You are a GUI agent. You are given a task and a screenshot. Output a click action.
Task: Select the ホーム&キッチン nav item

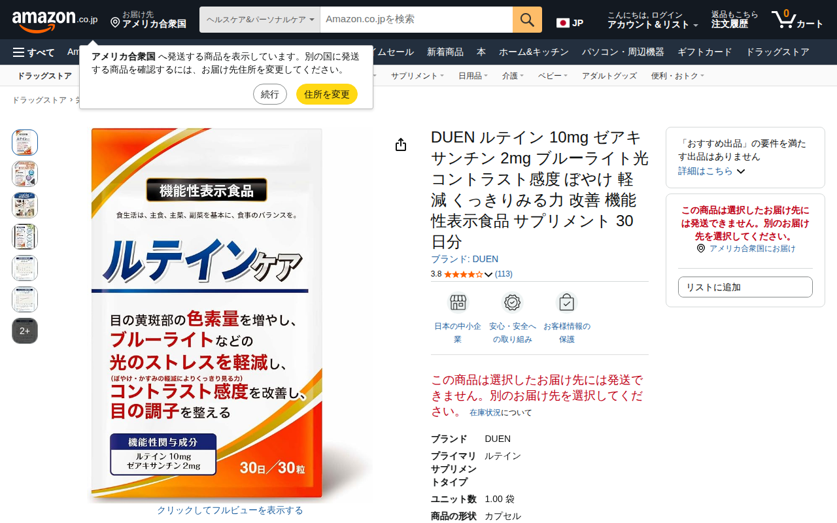[x=534, y=52]
